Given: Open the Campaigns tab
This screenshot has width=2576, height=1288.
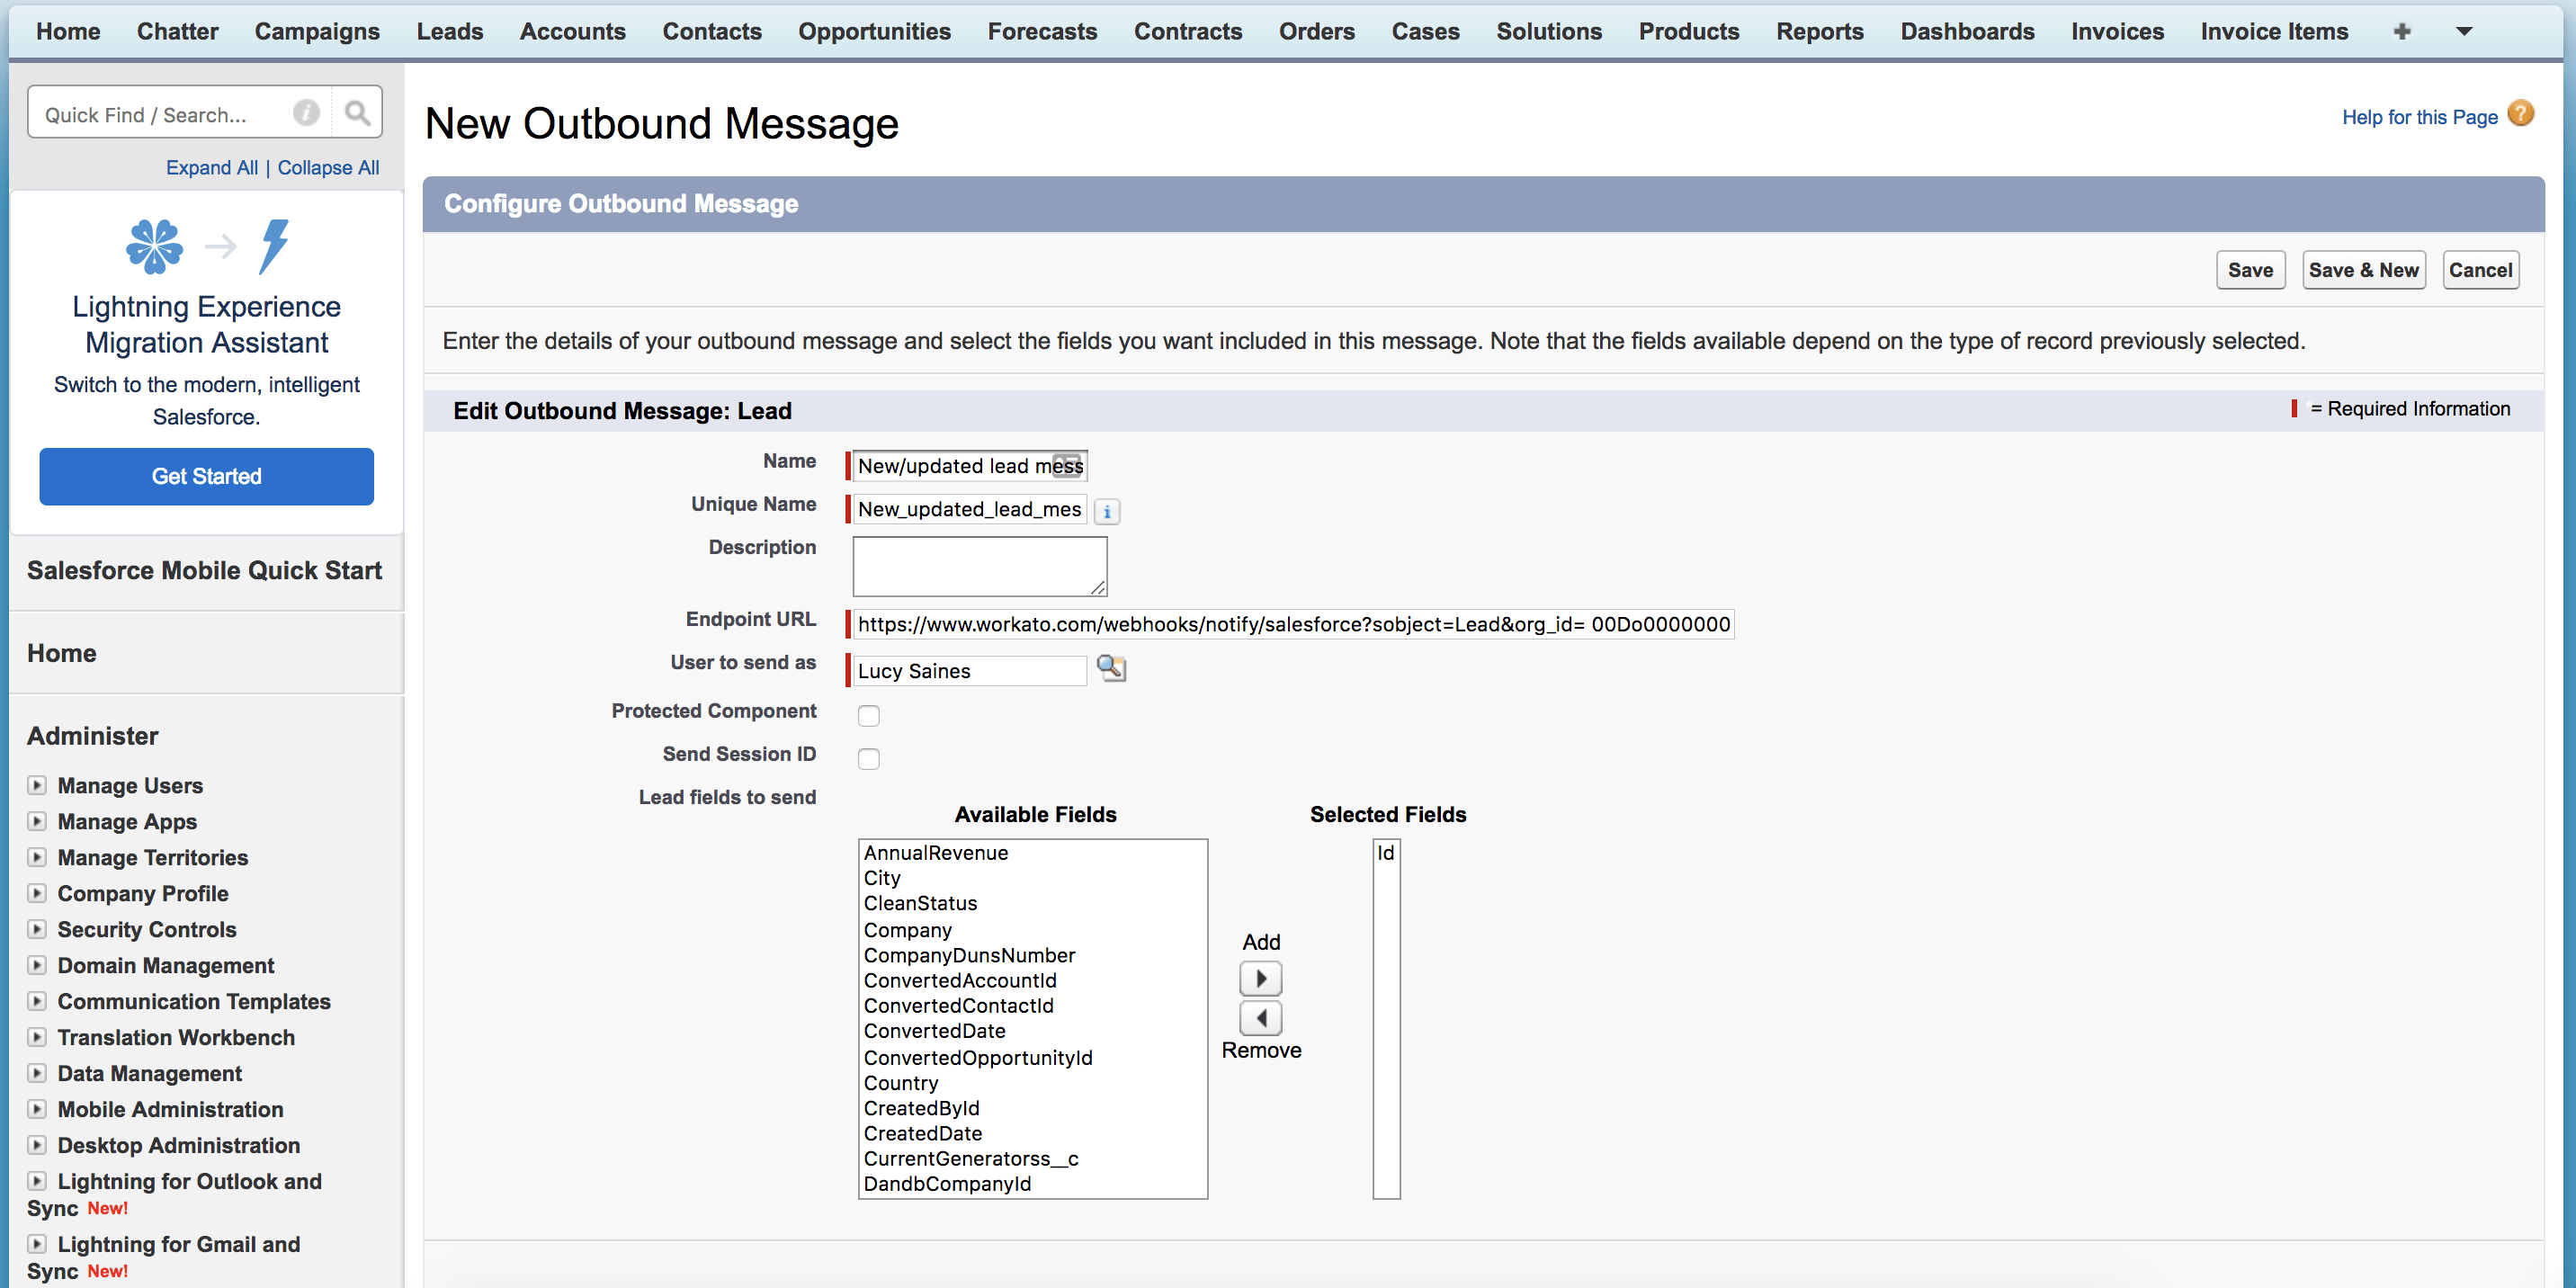Looking at the screenshot, I should coord(317,32).
